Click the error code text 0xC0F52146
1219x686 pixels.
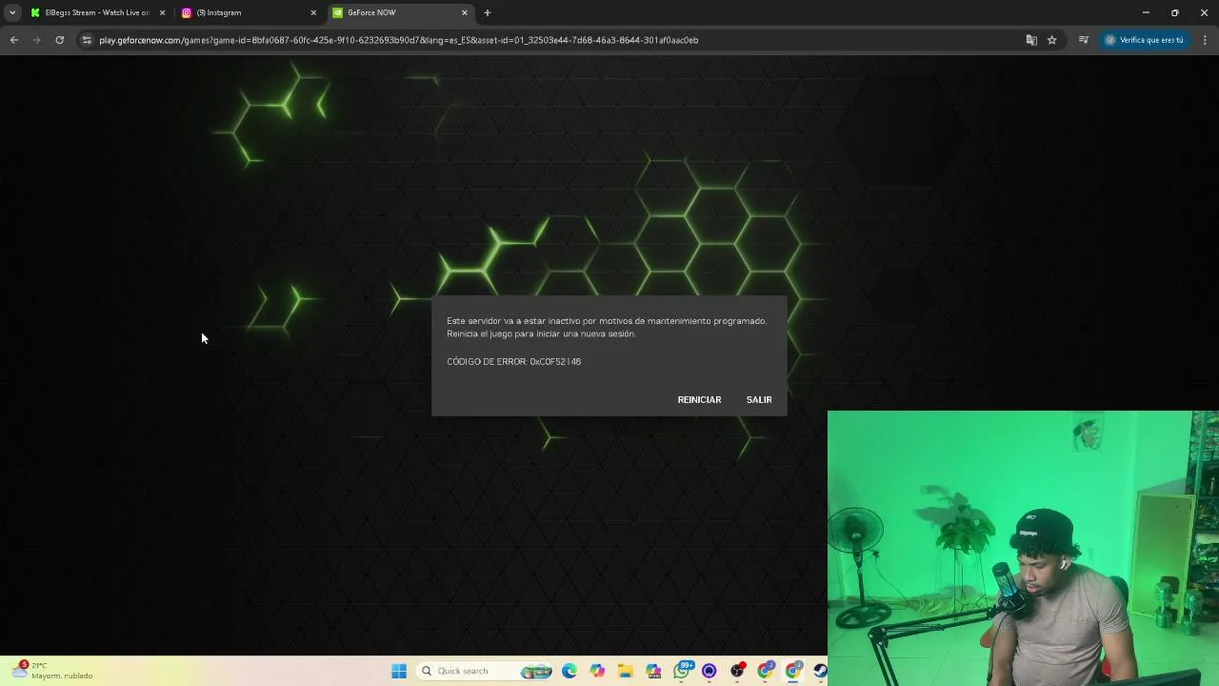tap(555, 361)
